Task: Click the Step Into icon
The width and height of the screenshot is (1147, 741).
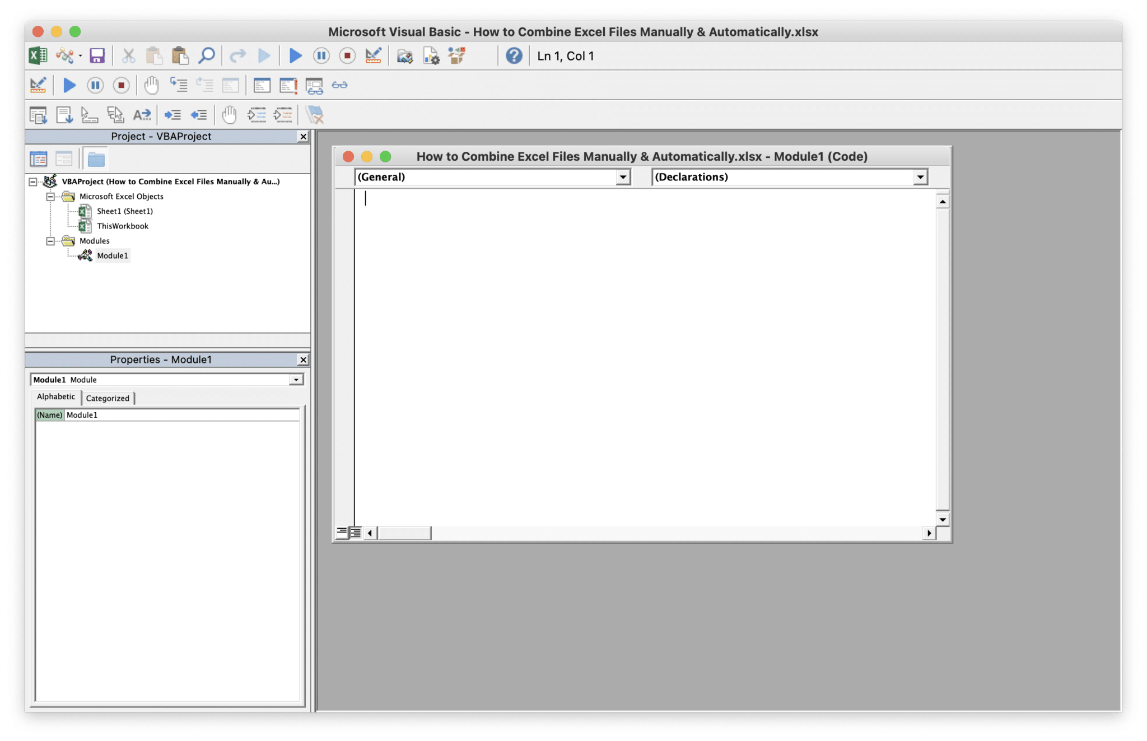Action: [x=180, y=85]
